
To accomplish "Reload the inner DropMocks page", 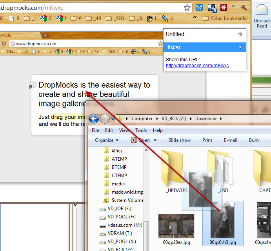I will pyautogui.click(x=4, y=44).
